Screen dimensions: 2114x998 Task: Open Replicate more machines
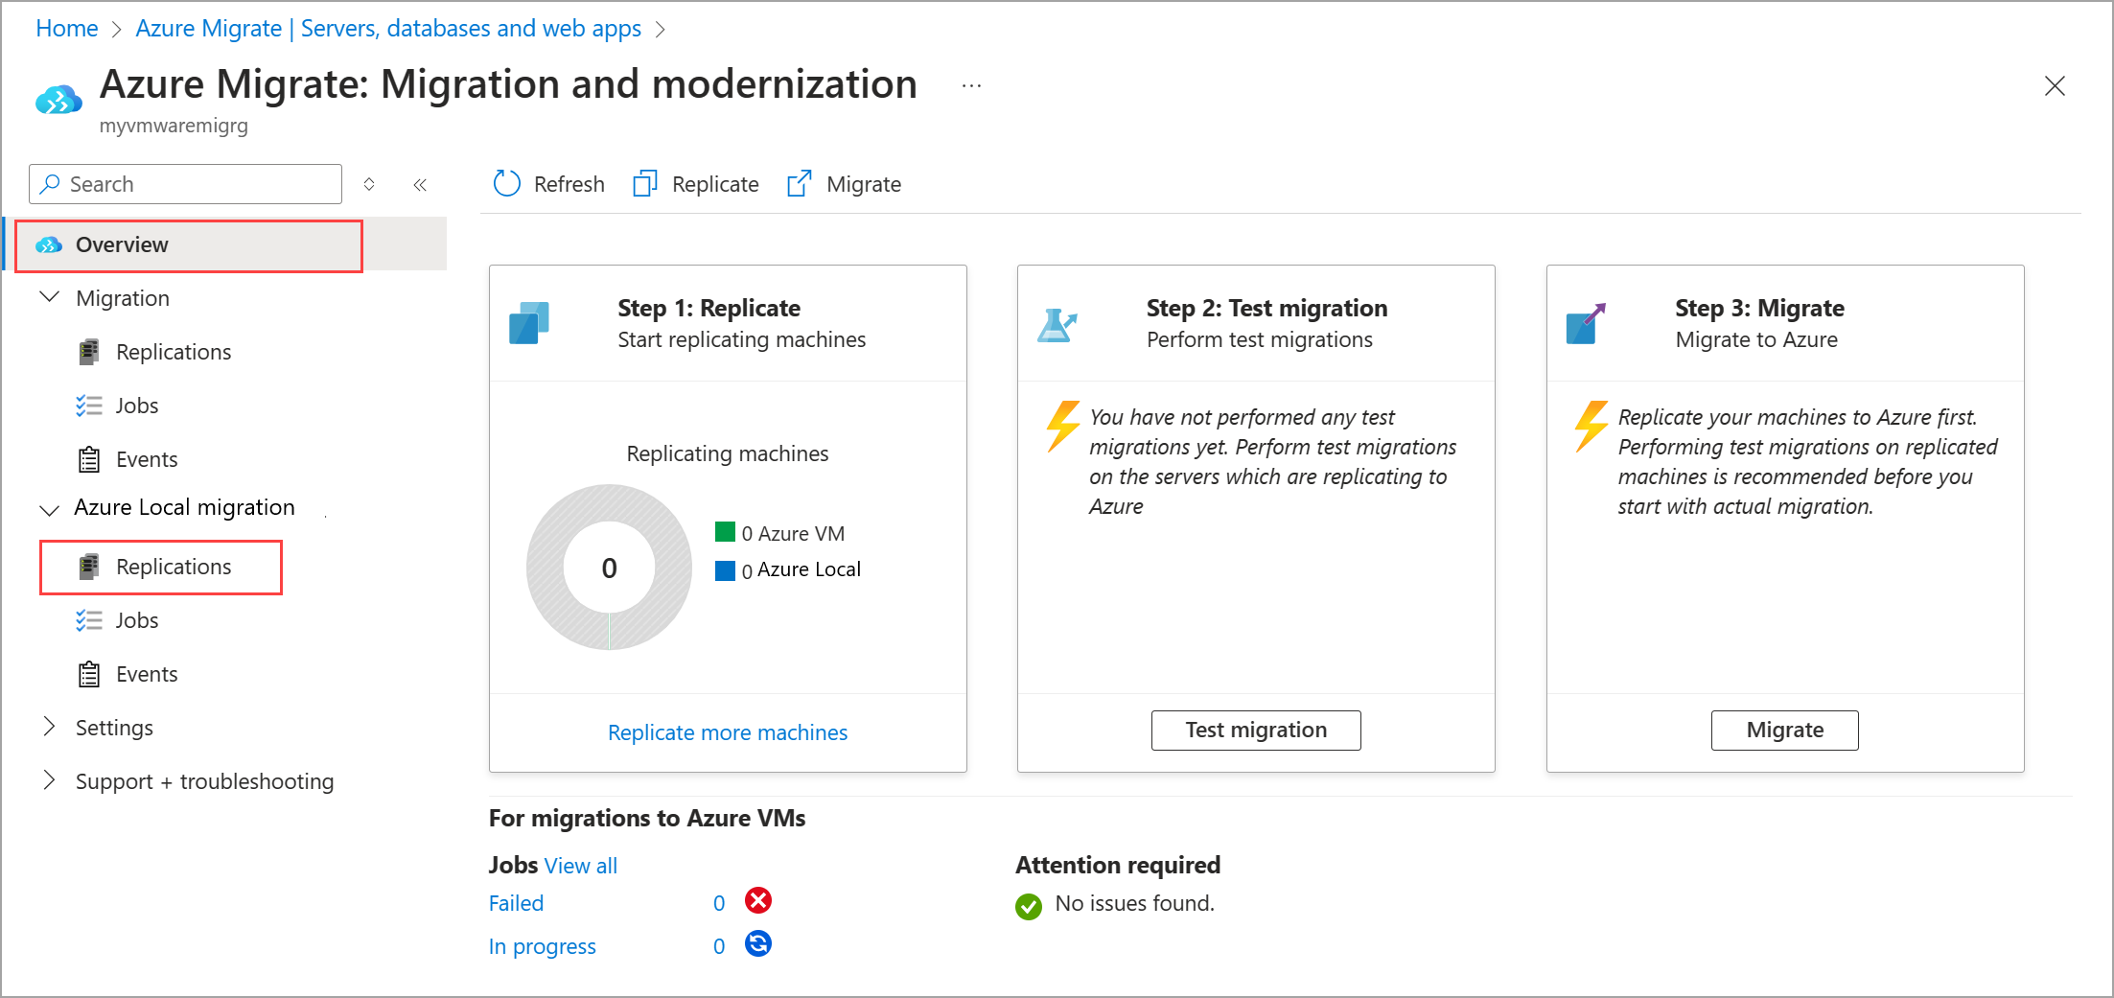tap(727, 731)
